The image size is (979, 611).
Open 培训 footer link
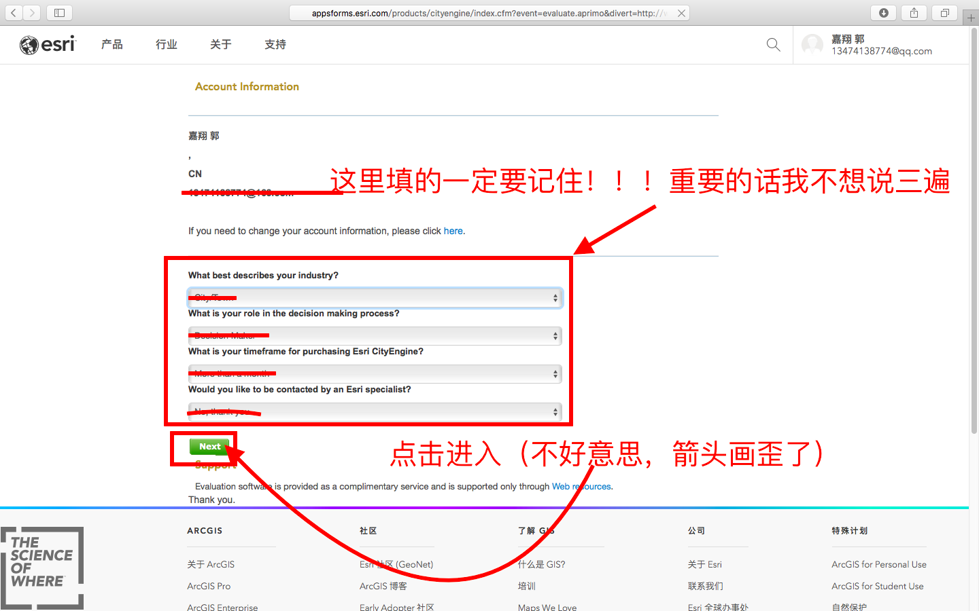coord(527,586)
